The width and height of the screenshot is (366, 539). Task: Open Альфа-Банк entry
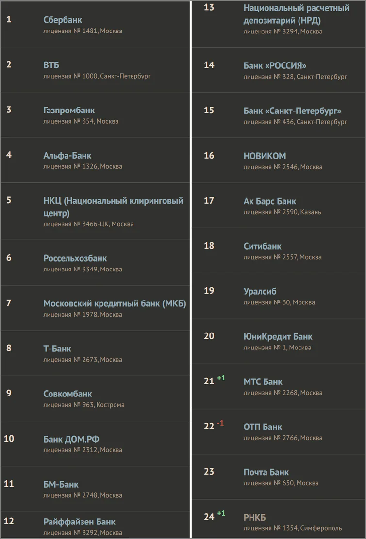(x=67, y=156)
